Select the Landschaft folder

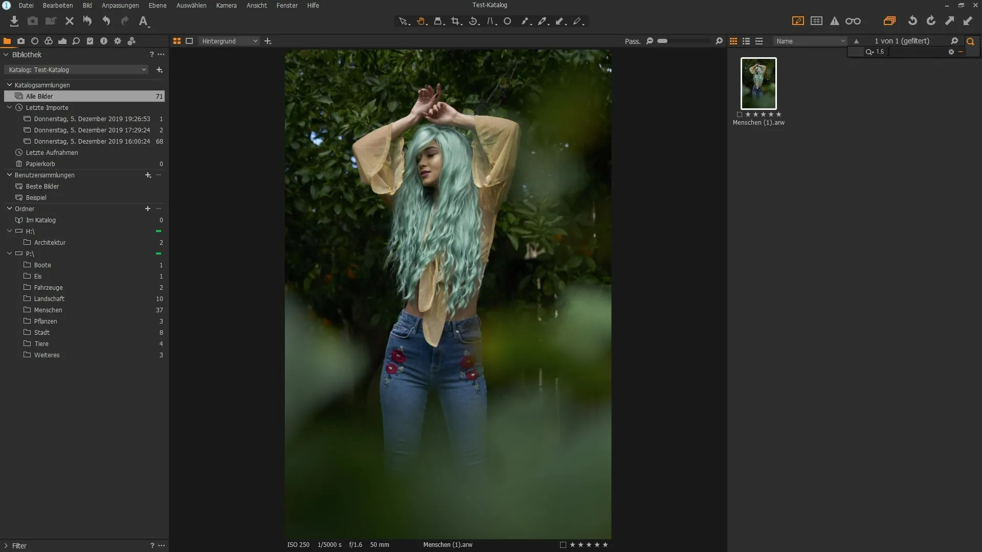(84, 298)
